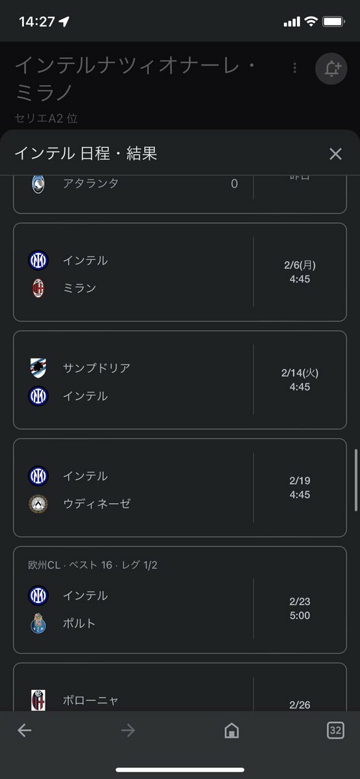
Task: Tap the ボローニャ match on 2/26
Action: tap(180, 688)
